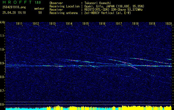174x110 pixels.
Task: Click the 0.6 frequency axis label
Action: 2,105
